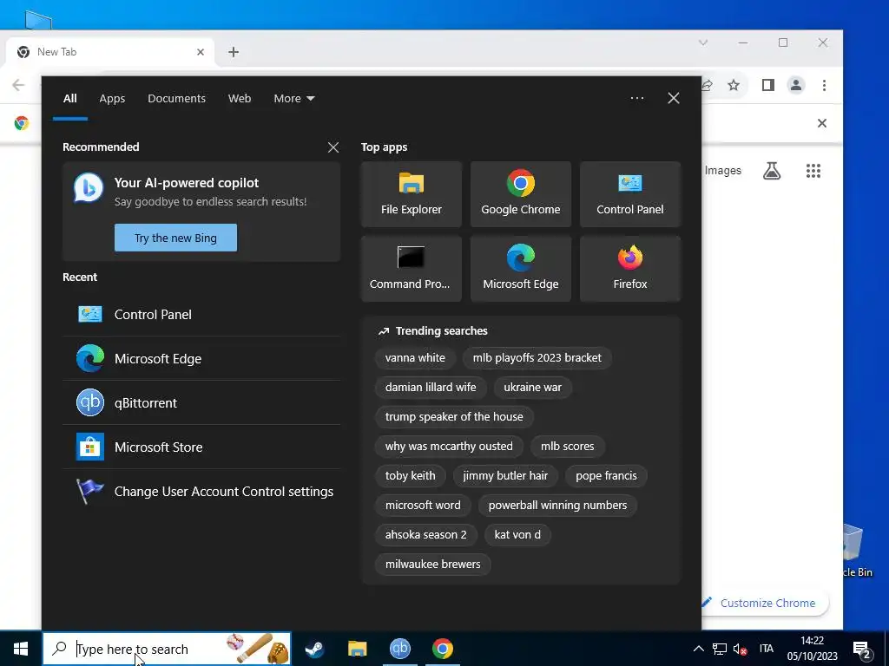
Task: Select jimmy butler hair trending chip
Action: pyautogui.click(x=505, y=476)
